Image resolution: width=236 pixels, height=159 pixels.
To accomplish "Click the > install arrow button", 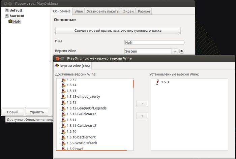I will point(142,104).
